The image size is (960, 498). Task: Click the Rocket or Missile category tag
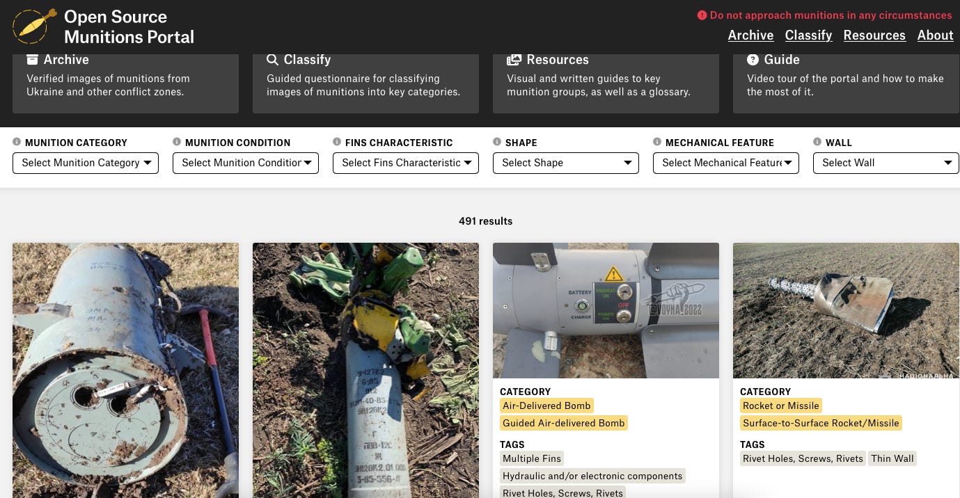point(781,405)
